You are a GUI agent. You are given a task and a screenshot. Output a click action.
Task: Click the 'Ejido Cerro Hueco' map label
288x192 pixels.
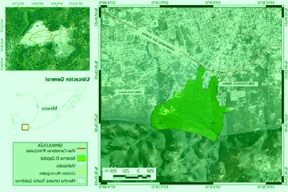coord(129,92)
